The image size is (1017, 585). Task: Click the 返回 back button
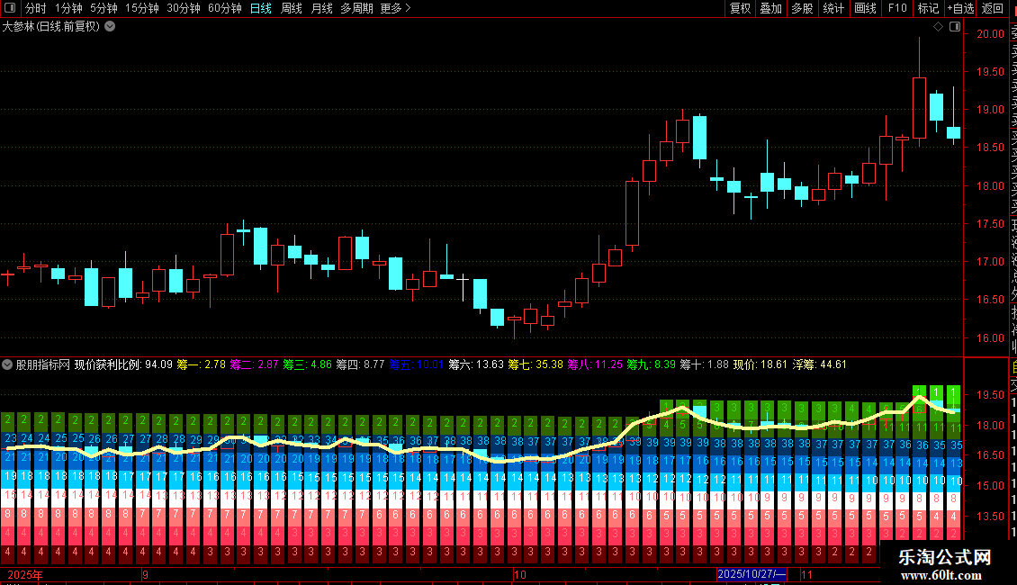pyautogui.click(x=993, y=8)
